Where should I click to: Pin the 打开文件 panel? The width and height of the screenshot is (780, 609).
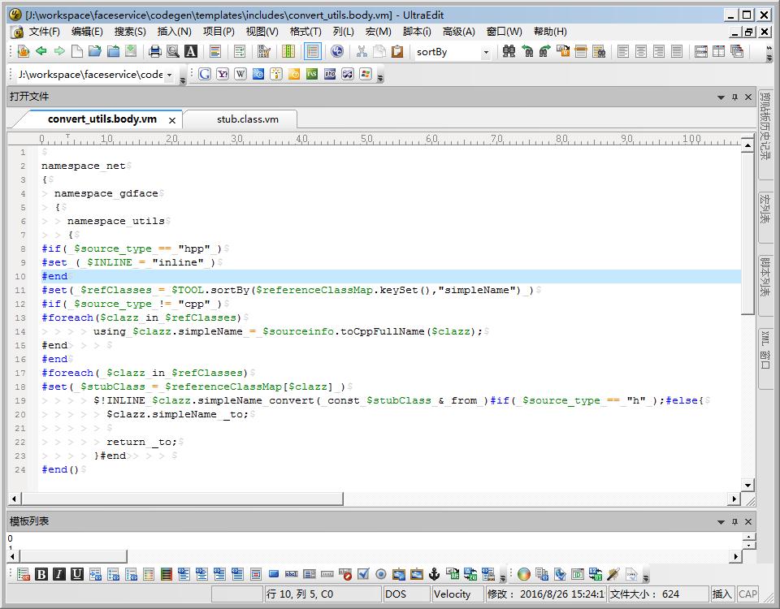[x=734, y=97]
